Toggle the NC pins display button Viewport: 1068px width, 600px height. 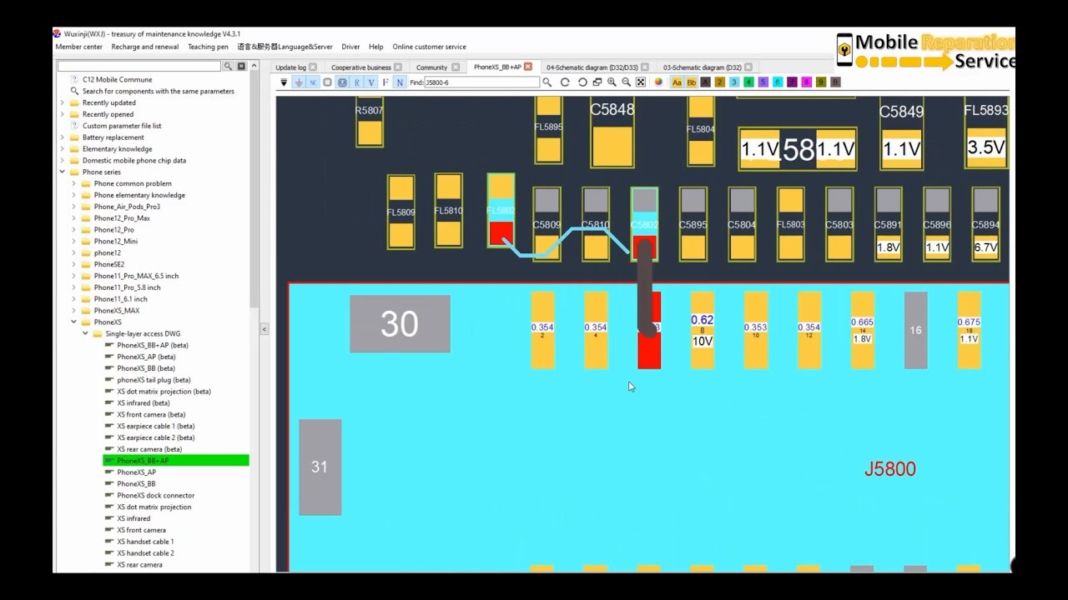point(313,82)
